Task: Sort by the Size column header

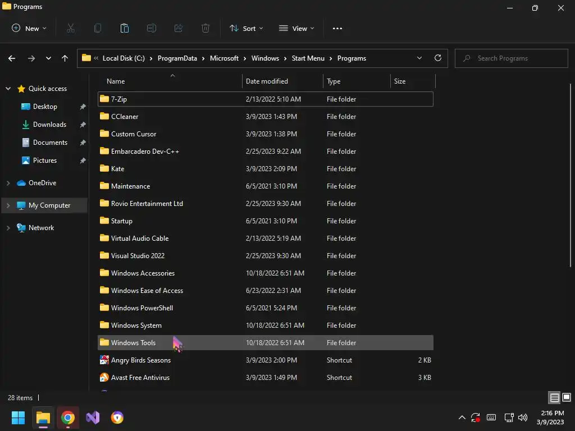Action: tap(413, 81)
